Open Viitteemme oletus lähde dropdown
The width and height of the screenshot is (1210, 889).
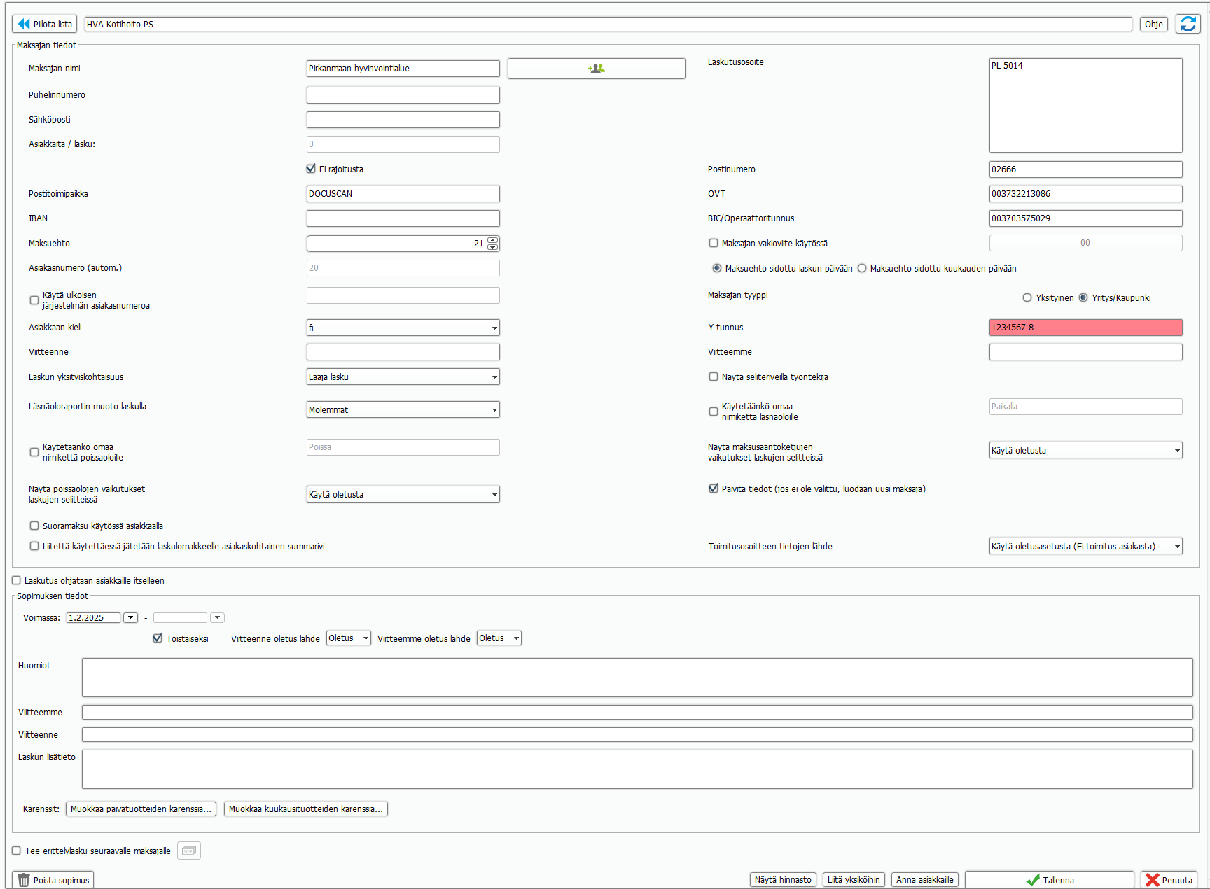(499, 638)
